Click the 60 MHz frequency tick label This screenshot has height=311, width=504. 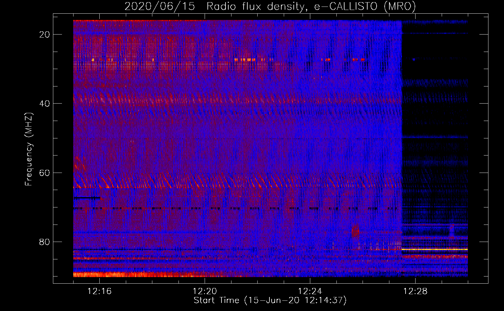(45, 173)
